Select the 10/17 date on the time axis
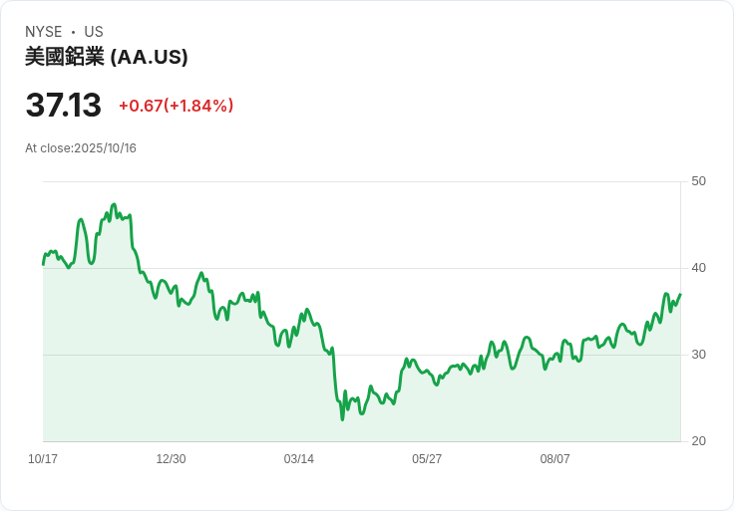 pyautogui.click(x=43, y=459)
